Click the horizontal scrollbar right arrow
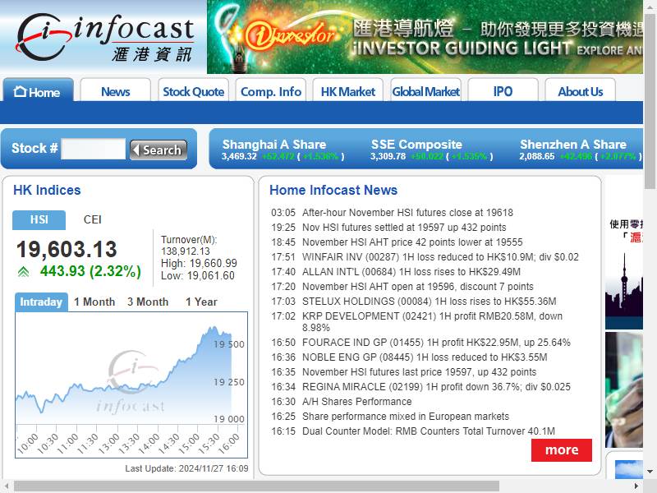 [636, 486]
